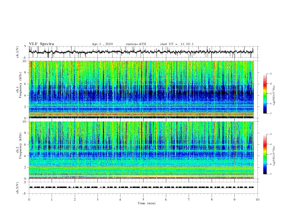290x224 pixels.
Task: Click the ch.3 black dashed signal trace
Action: [x=141, y=187]
